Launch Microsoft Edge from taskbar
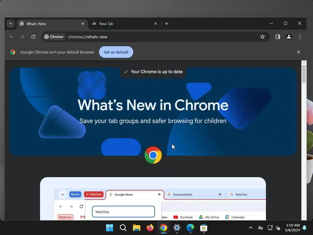The image size is (313, 235). 190,228
